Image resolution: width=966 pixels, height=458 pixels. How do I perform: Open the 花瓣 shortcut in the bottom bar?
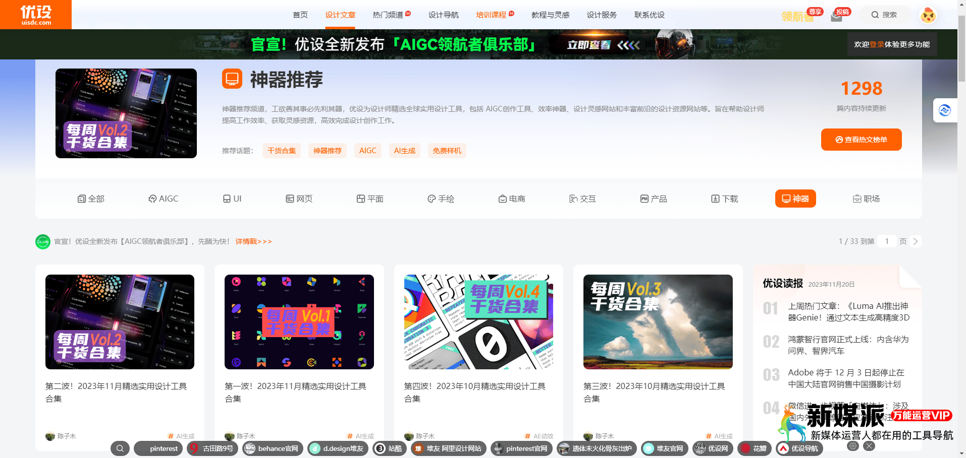pyautogui.click(x=754, y=448)
